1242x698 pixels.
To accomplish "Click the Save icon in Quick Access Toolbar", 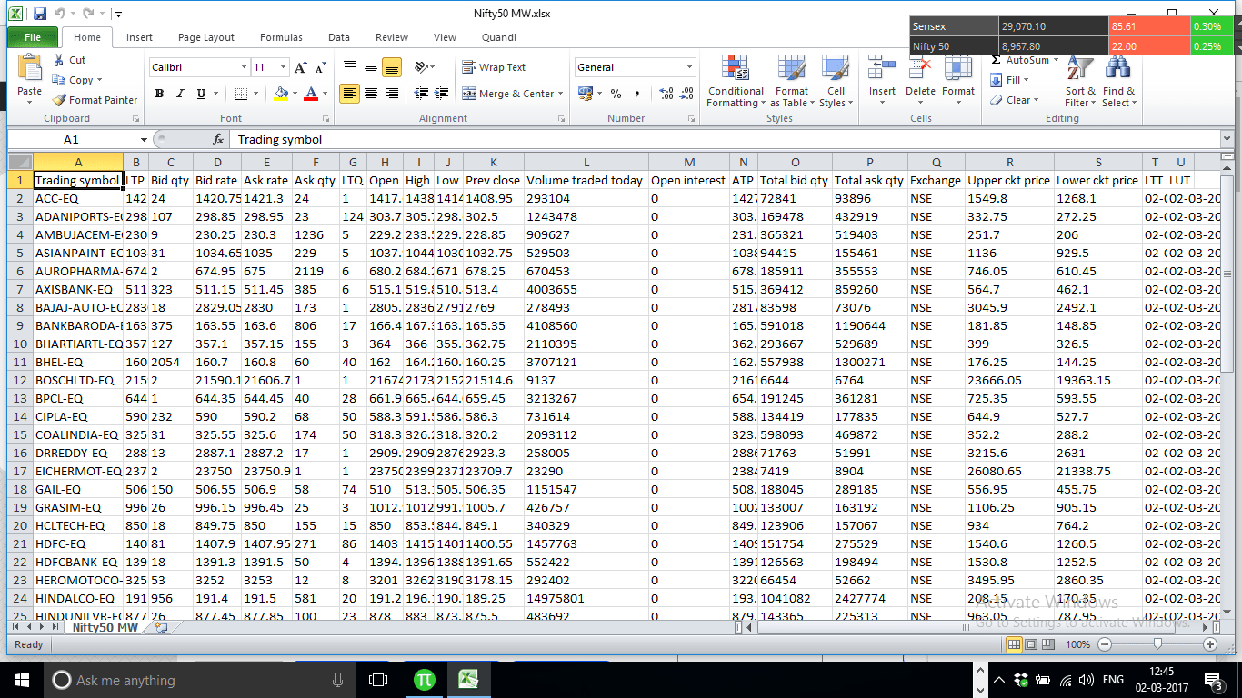I will [x=39, y=14].
